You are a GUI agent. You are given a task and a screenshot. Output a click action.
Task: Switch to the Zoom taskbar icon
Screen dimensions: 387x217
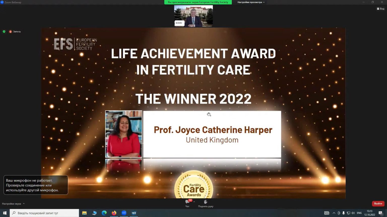pyautogui.click(x=124, y=213)
